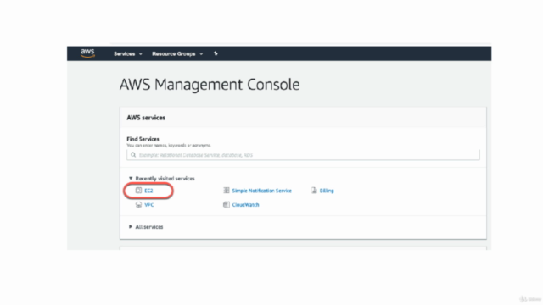Screen dimensions: 543x305
Task: Click the VPC service icon
Action: coord(138,205)
